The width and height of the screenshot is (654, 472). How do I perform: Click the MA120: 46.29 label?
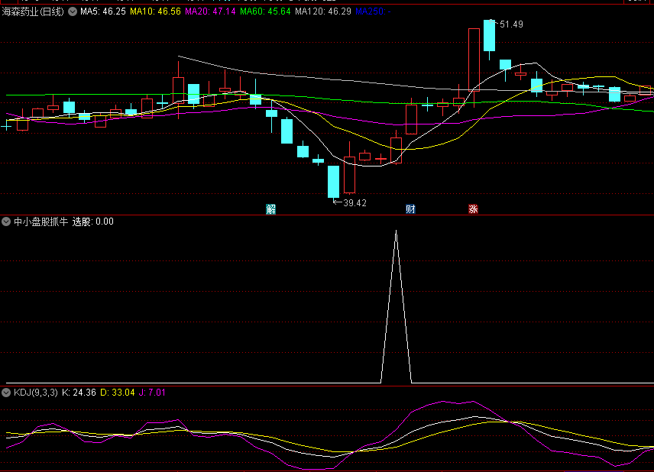(x=323, y=11)
